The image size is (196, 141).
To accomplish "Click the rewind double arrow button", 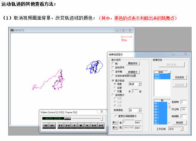I will click(68, 126).
